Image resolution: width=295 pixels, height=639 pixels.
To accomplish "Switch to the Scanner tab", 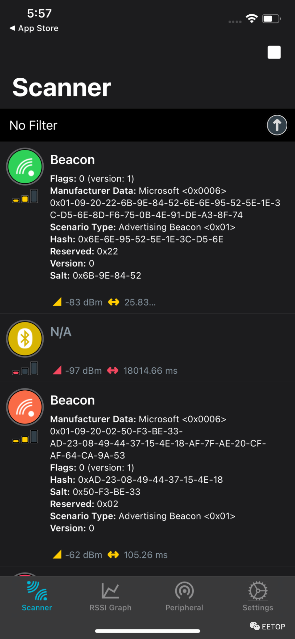I will click(x=37, y=596).
